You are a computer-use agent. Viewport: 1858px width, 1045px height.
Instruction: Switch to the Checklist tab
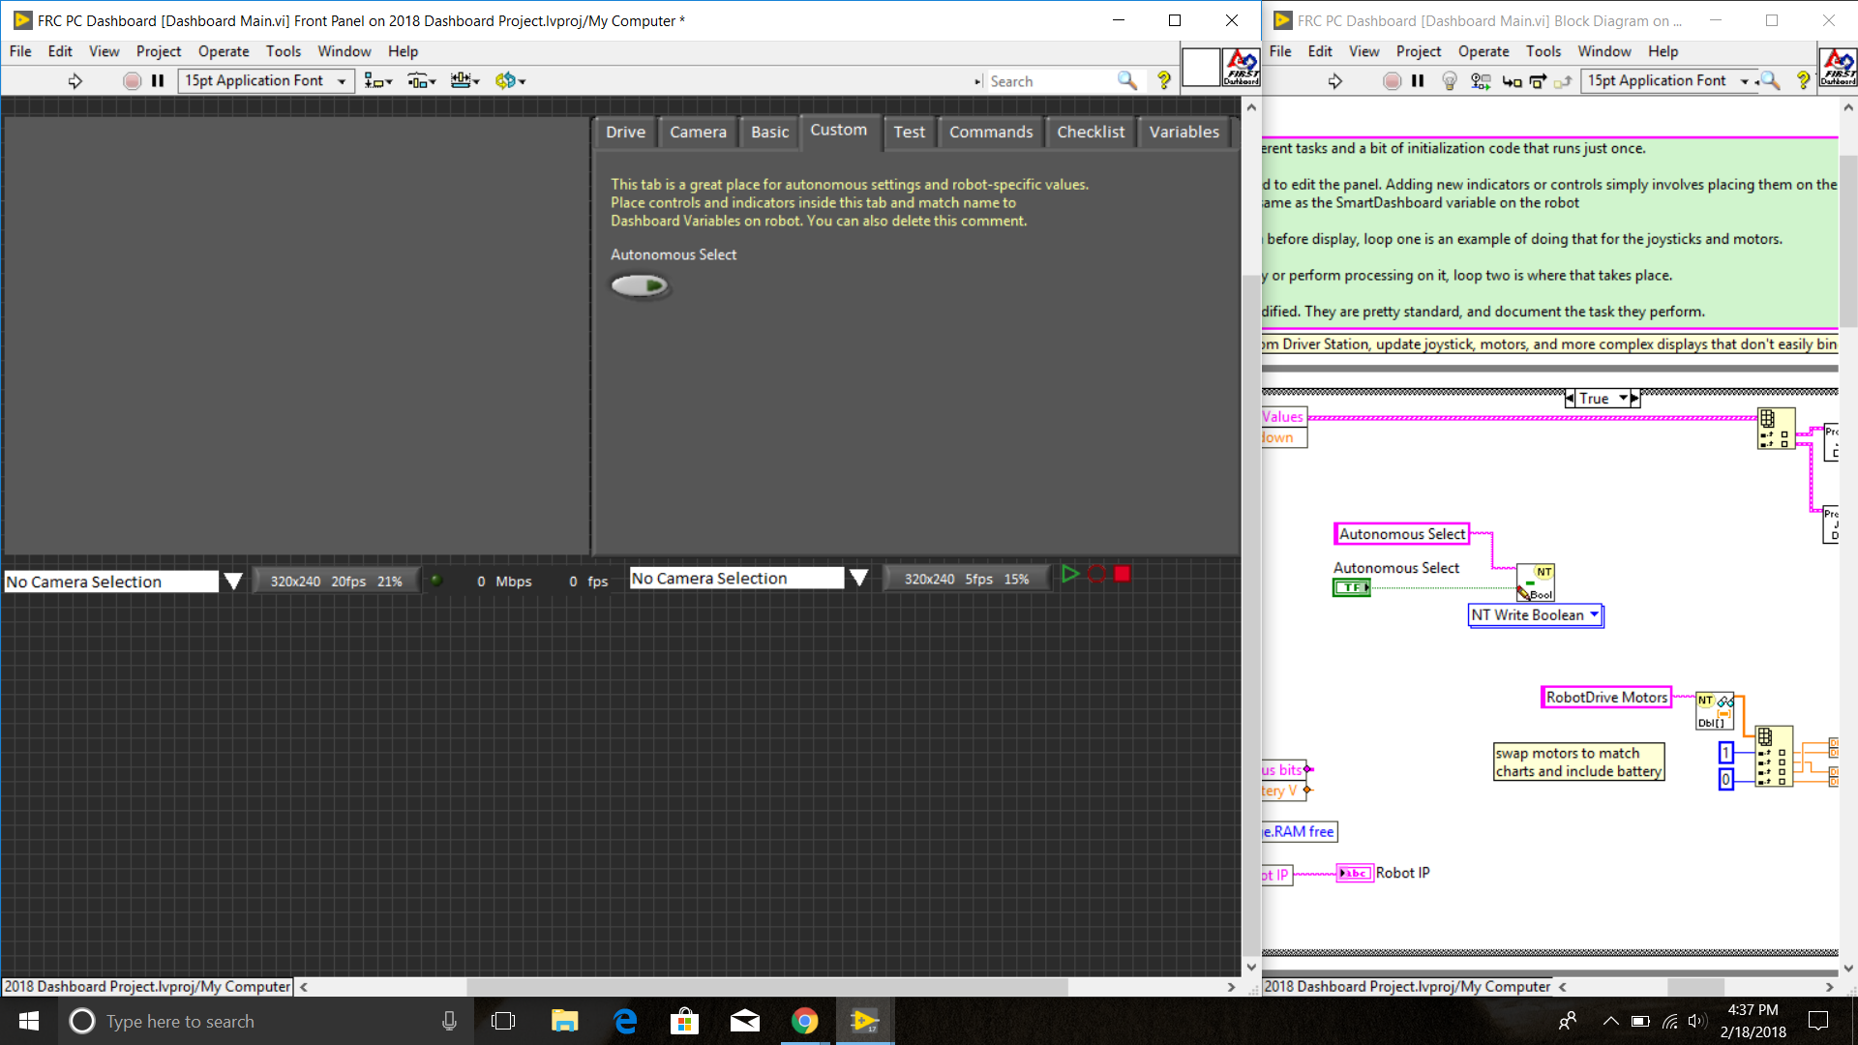pos(1091,133)
